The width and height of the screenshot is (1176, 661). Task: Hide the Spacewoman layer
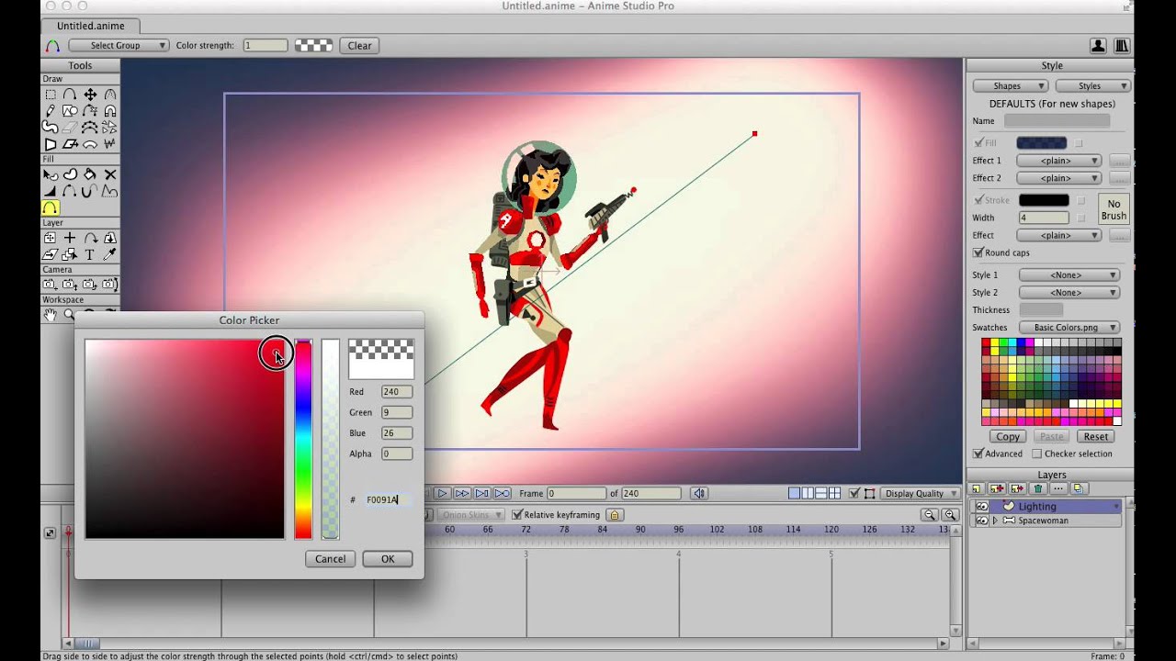982,521
